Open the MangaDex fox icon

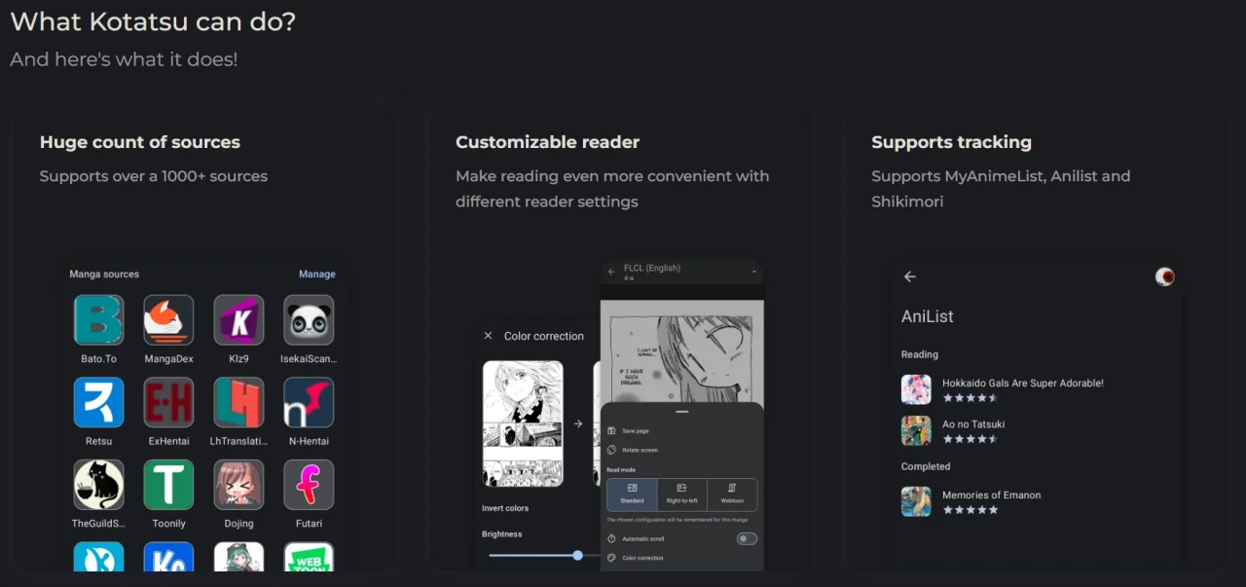[168, 320]
